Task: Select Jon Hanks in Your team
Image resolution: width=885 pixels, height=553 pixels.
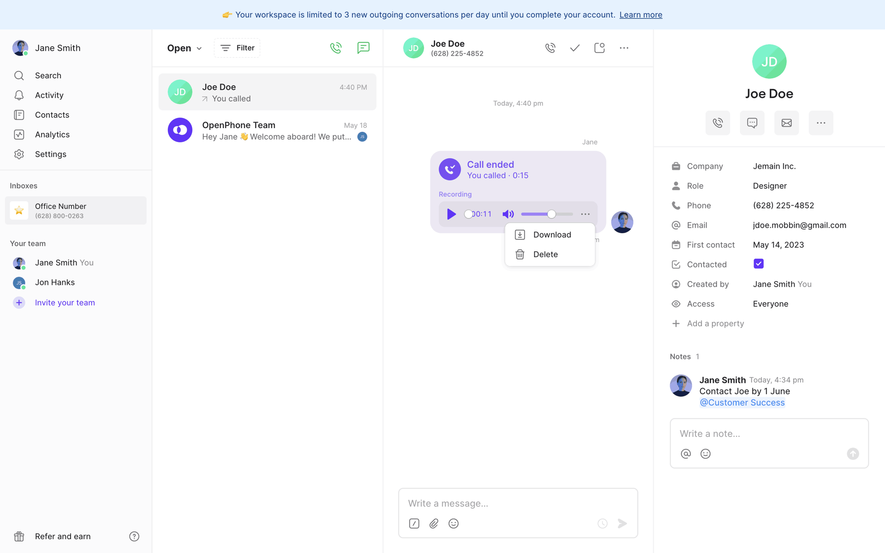Action: point(55,282)
